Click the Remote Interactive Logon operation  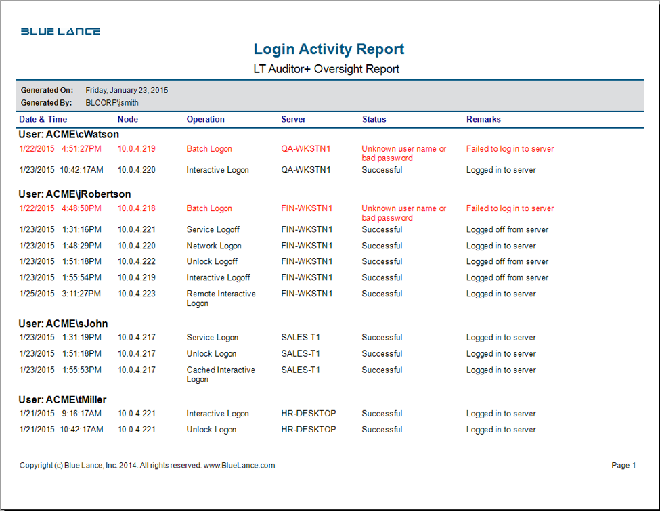point(221,298)
